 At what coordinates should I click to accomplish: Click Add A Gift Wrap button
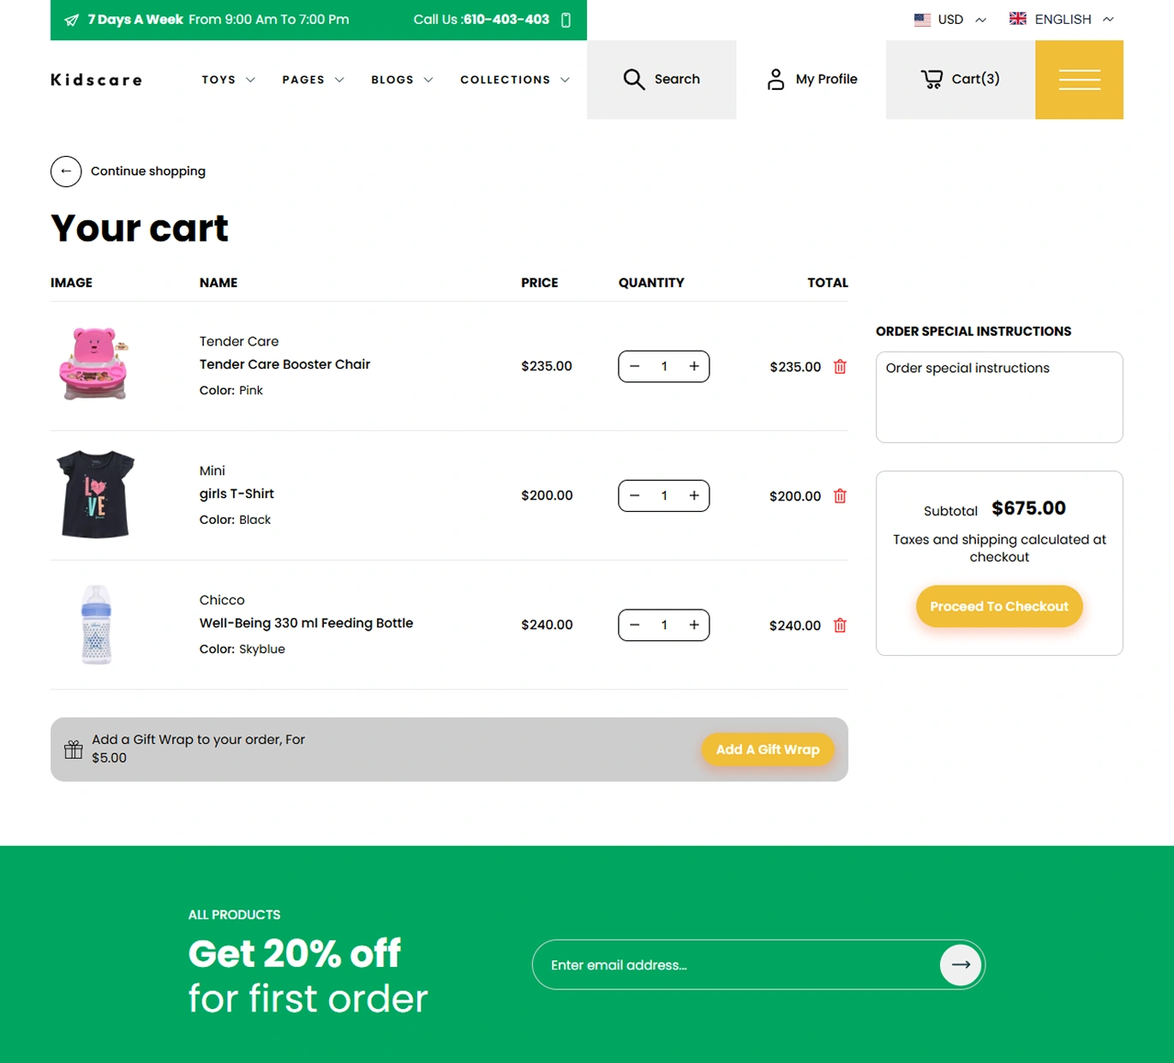(768, 749)
